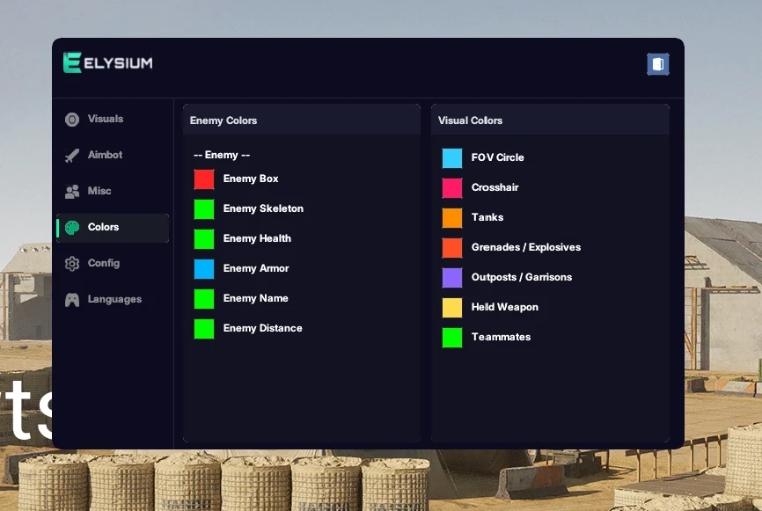Click the exit door icon button

tap(658, 64)
